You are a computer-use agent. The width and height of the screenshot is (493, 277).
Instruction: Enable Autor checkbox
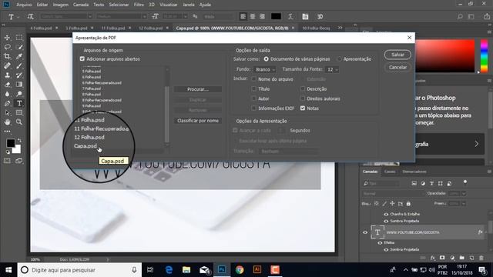253,98
